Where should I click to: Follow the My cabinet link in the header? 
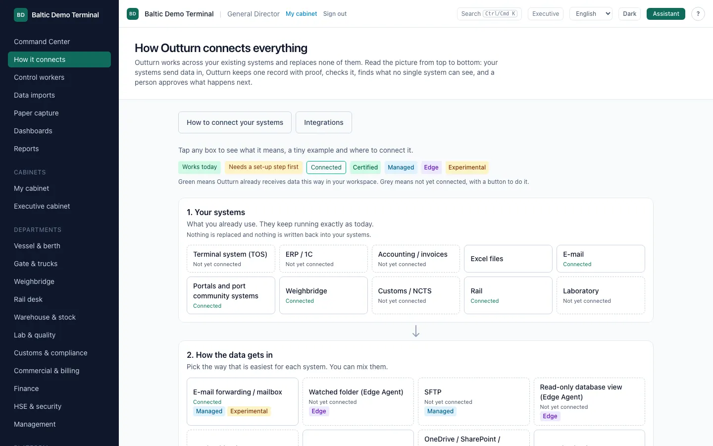302,14
